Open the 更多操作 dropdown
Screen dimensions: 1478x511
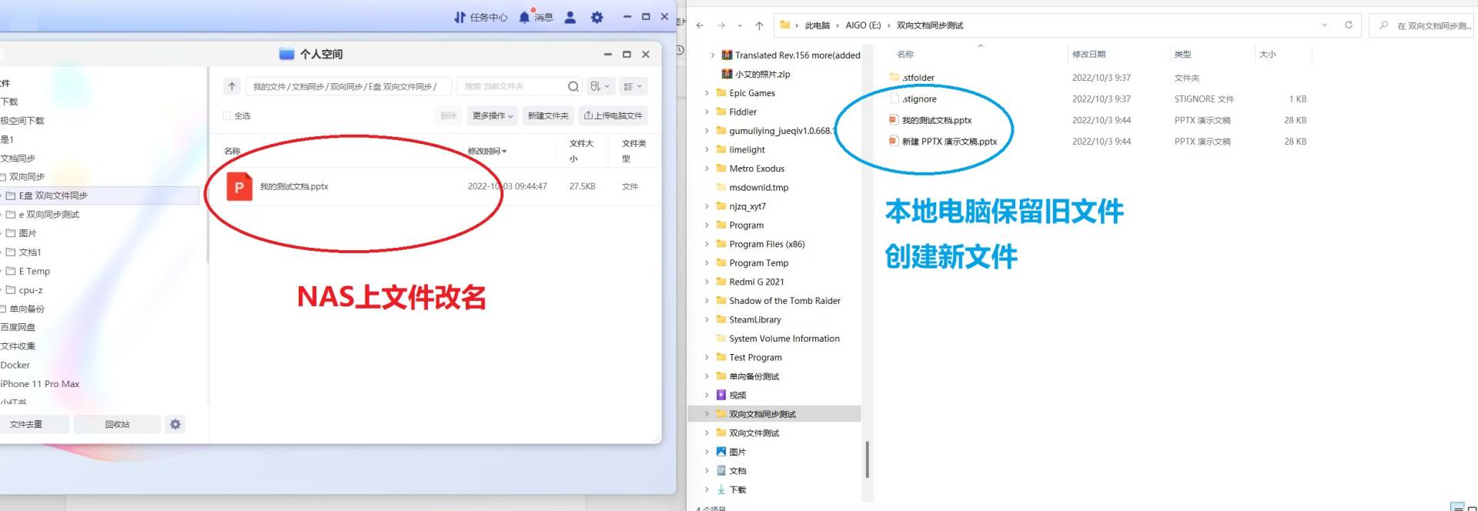[493, 115]
